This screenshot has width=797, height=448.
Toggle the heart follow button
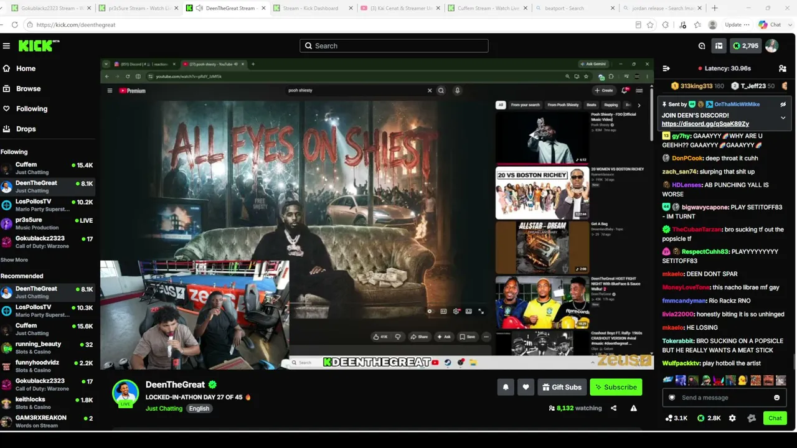[526, 387]
